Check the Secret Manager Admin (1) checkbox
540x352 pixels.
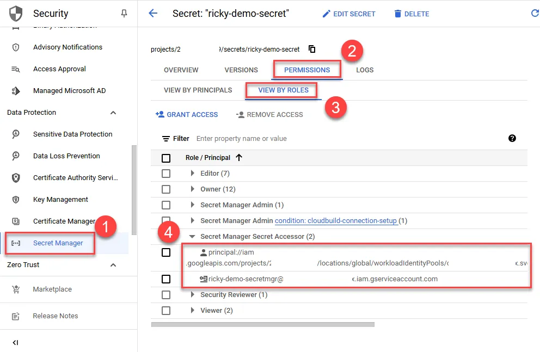click(166, 205)
